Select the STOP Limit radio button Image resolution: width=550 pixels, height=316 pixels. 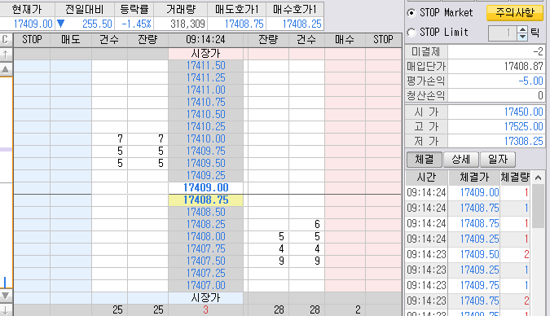pos(411,33)
